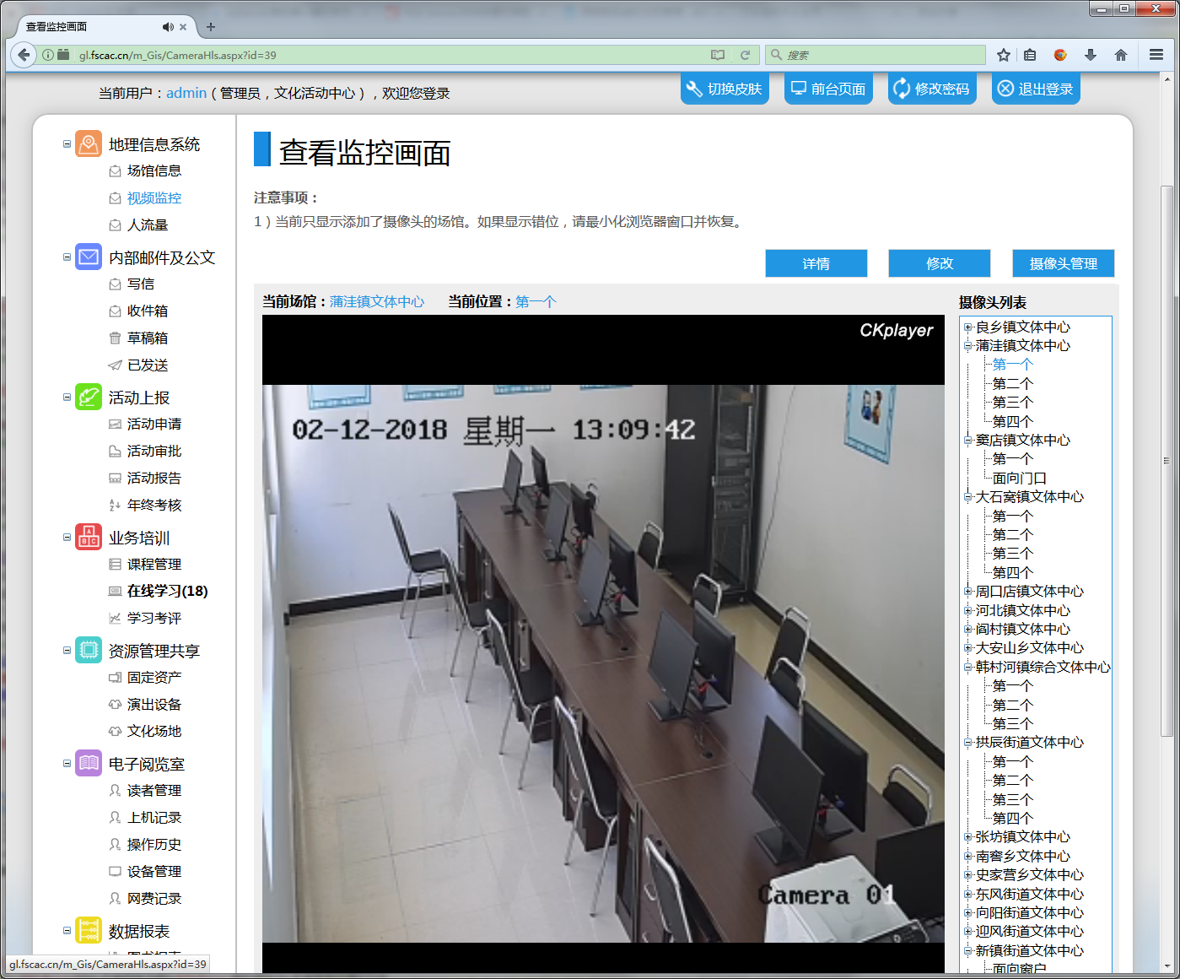Image resolution: width=1180 pixels, height=979 pixels.
Task: Select camera 第三个 under 大石窝镇文体中心
Action: coord(1013,554)
